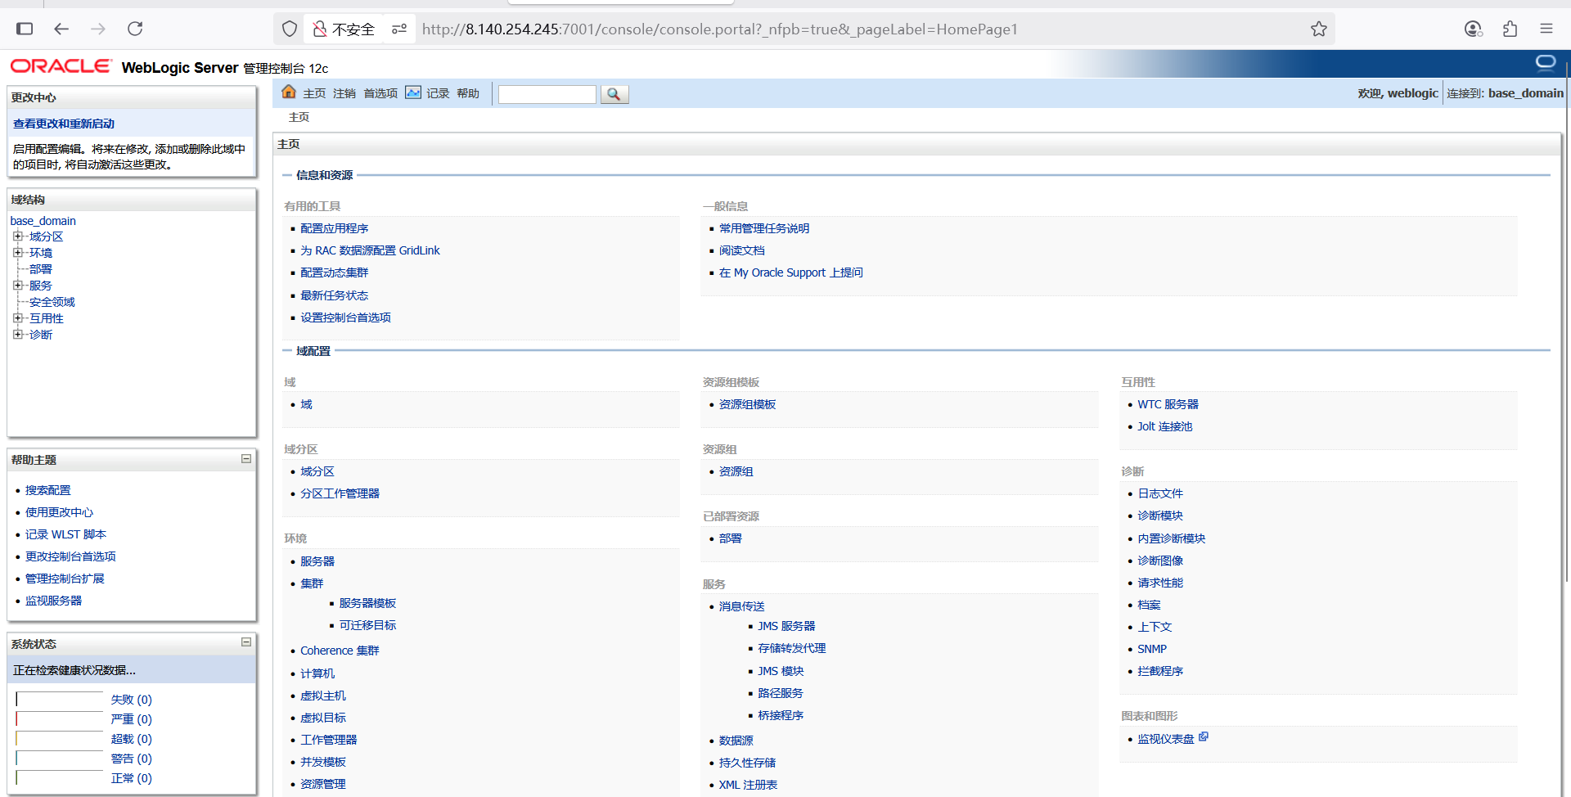This screenshot has height=797, width=1571.
Task: Select base_domain in domain tree
Action: click(x=43, y=221)
